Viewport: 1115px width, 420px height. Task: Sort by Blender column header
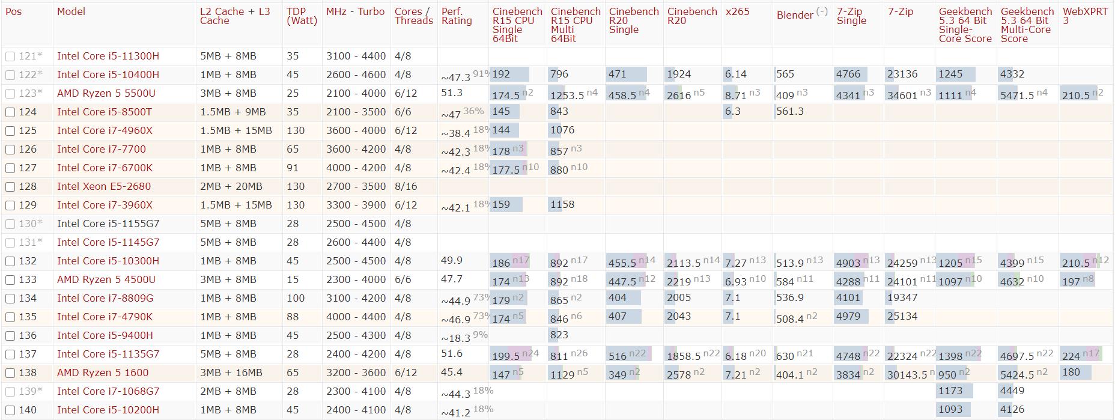click(795, 15)
